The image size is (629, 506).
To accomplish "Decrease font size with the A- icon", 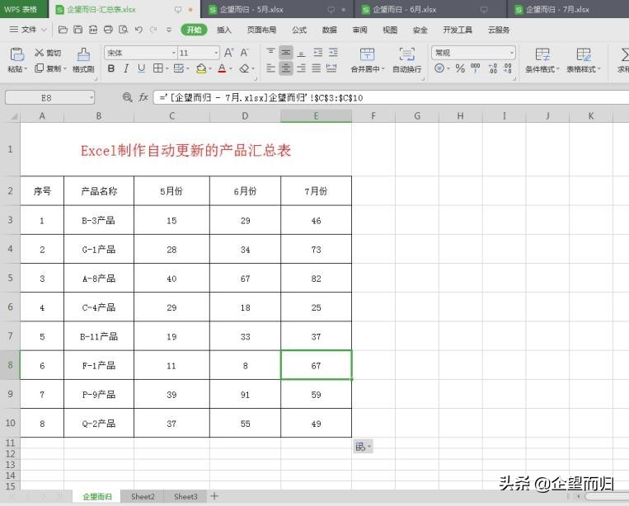I will tap(244, 53).
